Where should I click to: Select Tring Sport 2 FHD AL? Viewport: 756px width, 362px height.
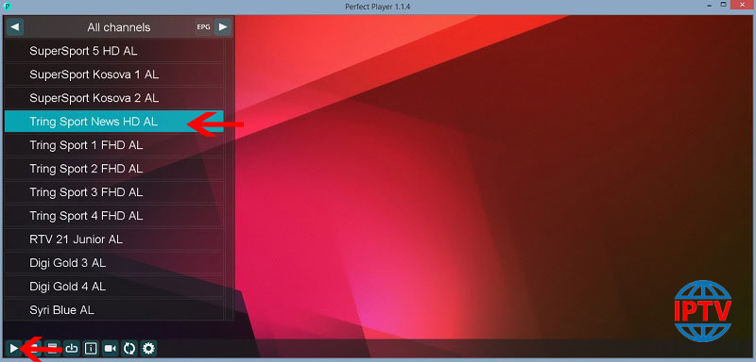[113, 169]
